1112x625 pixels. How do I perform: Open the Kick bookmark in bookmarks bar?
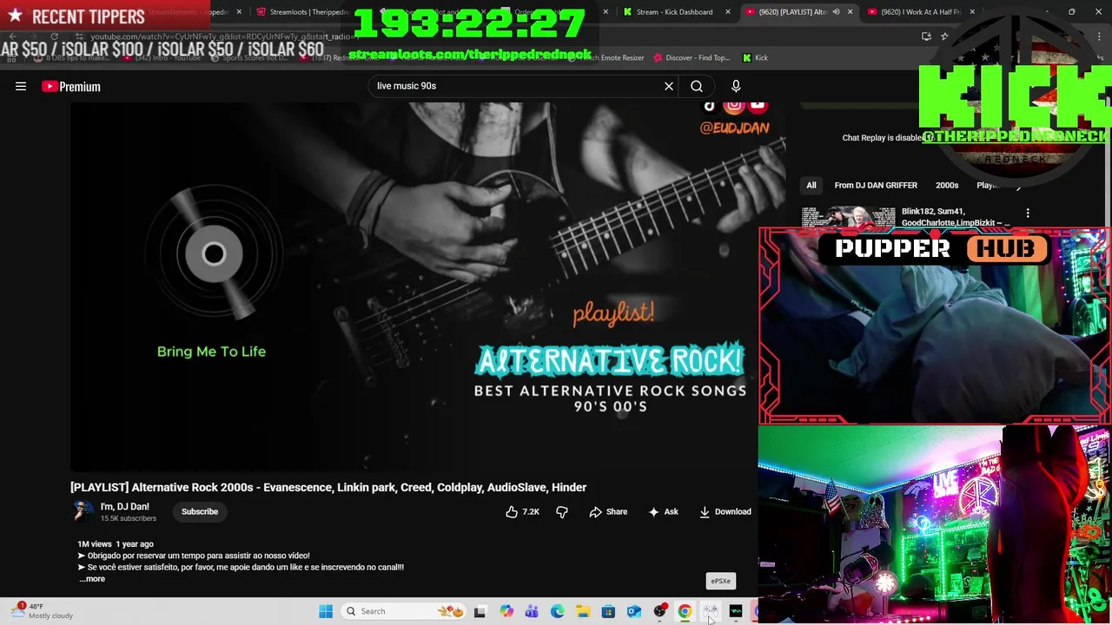click(755, 57)
